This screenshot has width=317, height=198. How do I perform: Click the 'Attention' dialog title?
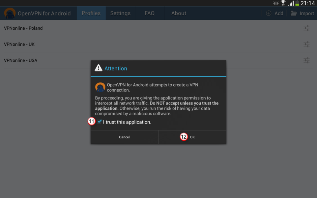[x=116, y=68]
